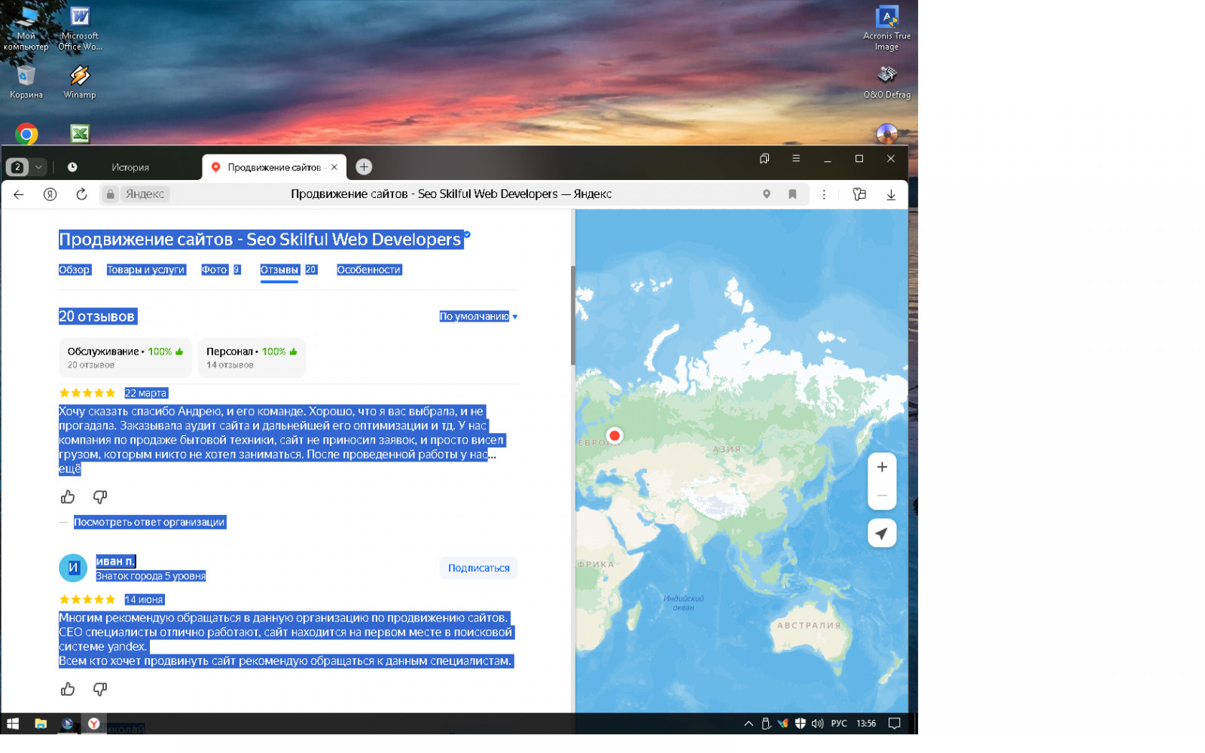Open the three-dot page menu in address bar
The image size is (1205, 753).
click(824, 194)
